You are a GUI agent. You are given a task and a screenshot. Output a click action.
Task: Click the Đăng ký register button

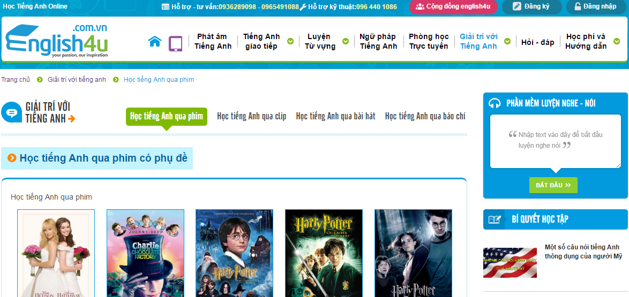click(x=531, y=7)
